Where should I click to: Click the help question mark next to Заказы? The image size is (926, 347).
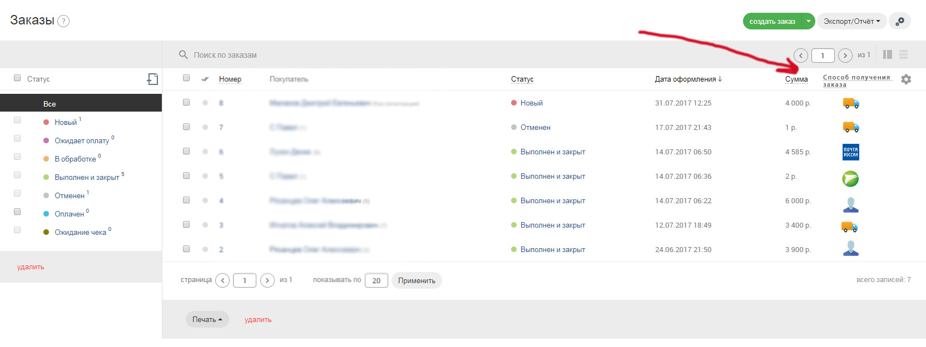(63, 22)
